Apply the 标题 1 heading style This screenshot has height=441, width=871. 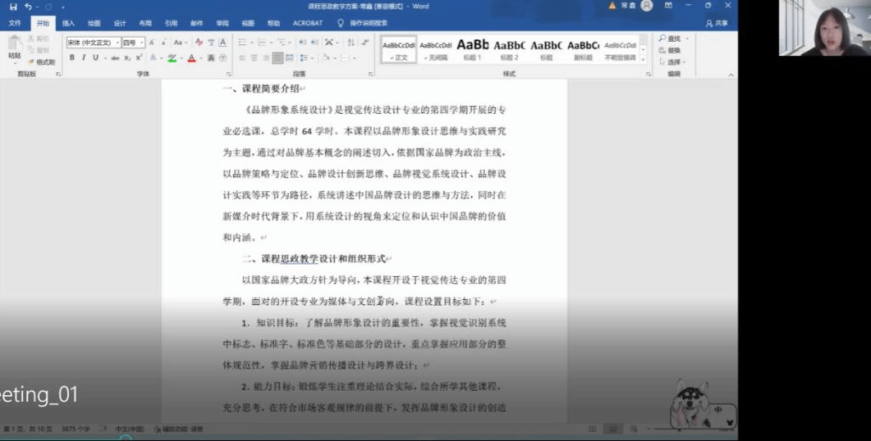click(473, 48)
